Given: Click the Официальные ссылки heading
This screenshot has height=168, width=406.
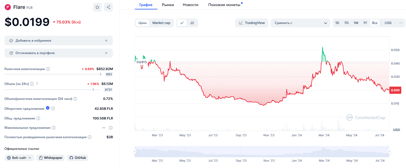Looking at the screenshot, I should [x=22, y=149].
